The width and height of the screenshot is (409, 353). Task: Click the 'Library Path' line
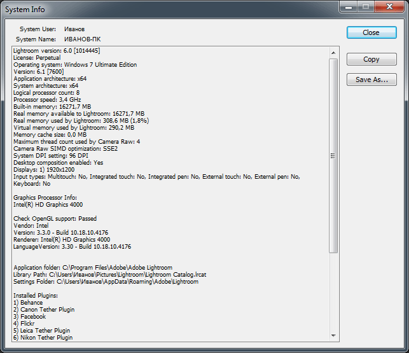coord(110,275)
